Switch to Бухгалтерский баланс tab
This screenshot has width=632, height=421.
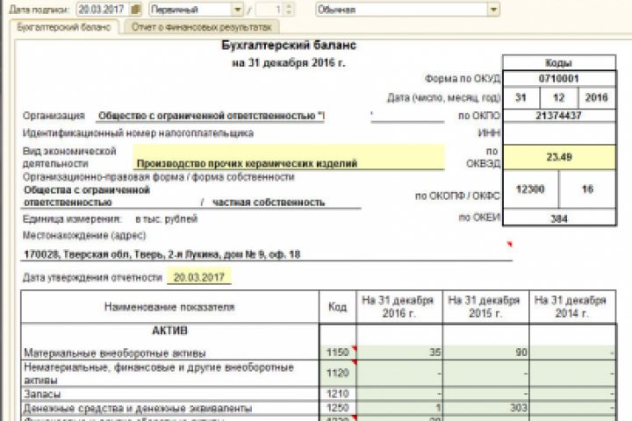point(64,27)
